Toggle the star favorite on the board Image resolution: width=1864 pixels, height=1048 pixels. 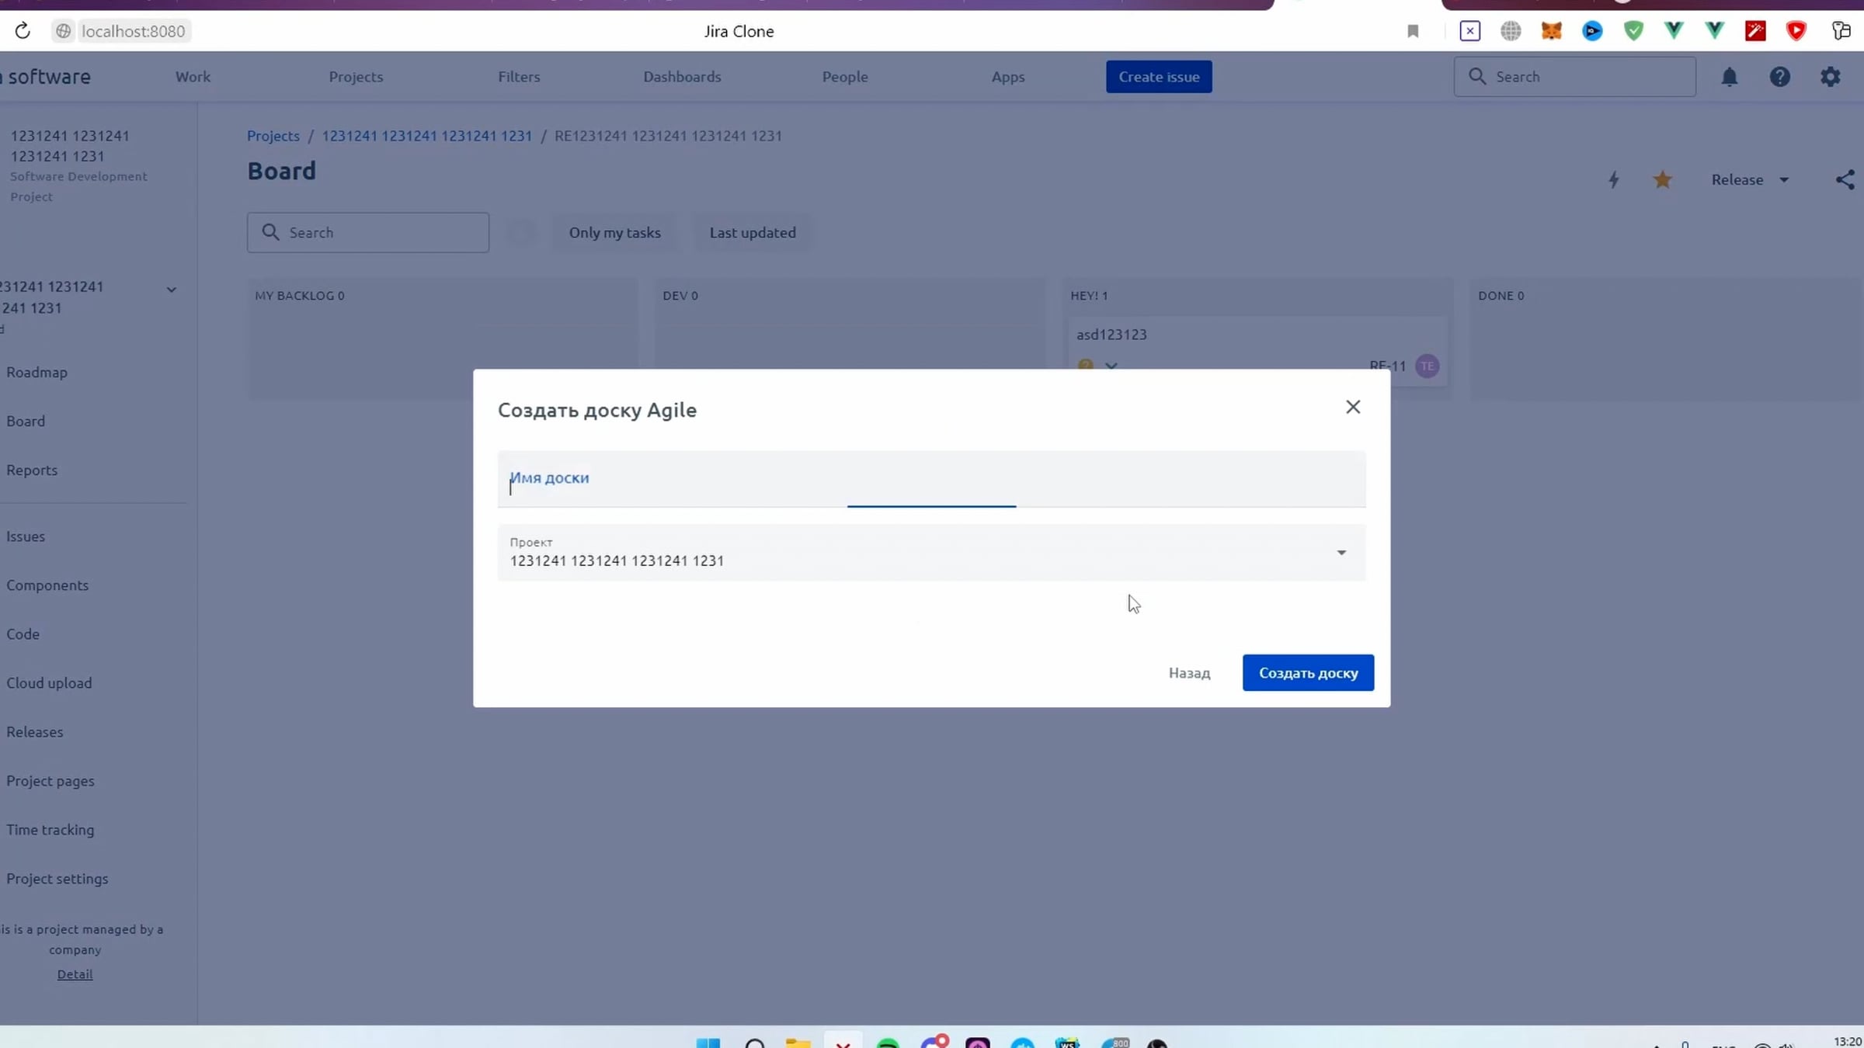click(1662, 180)
